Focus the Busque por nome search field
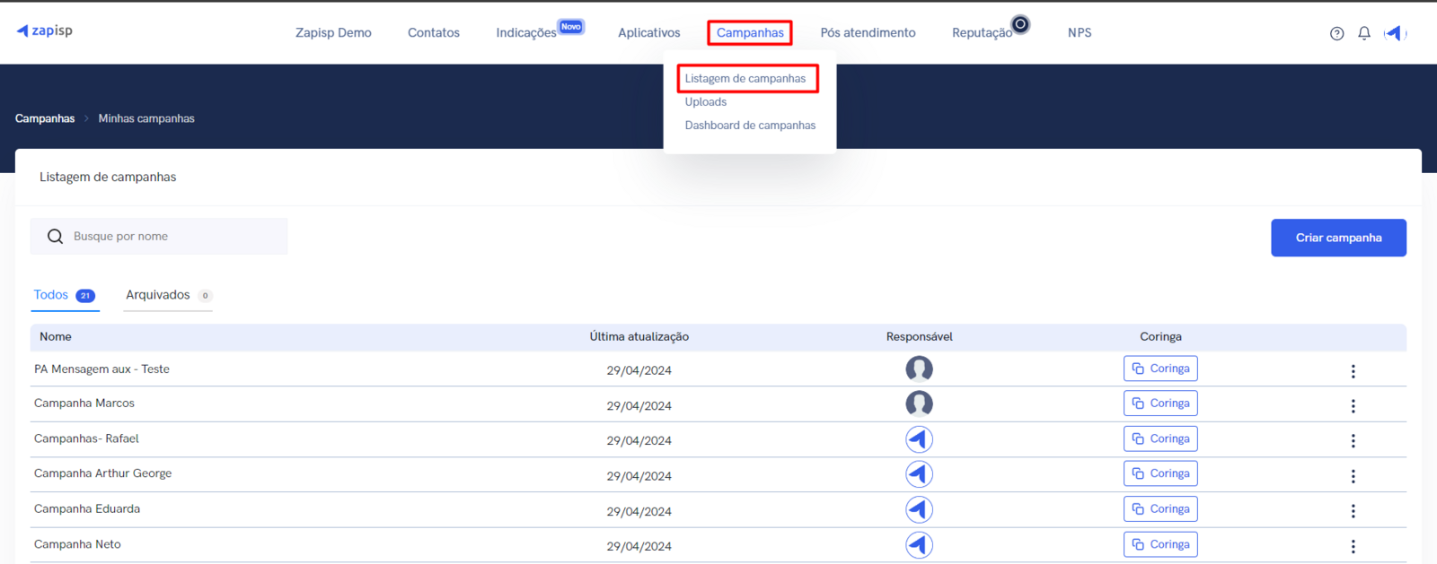 [x=175, y=237]
